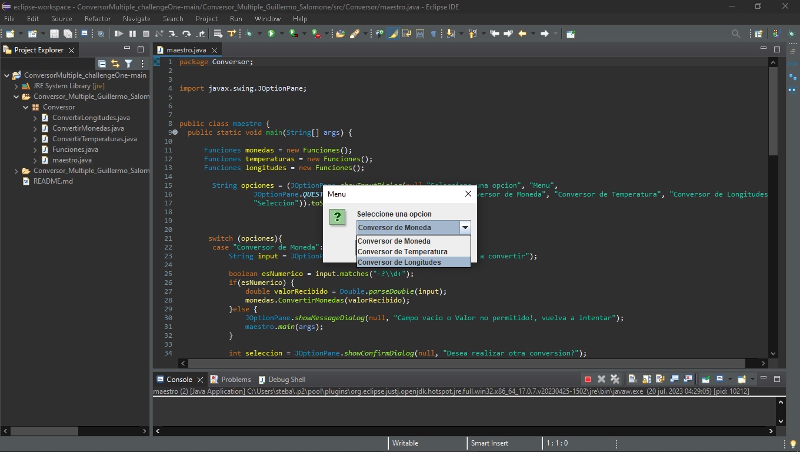Toggle Show Whitespace Characters paragraph icon
Image resolution: width=800 pixels, height=452 pixels.
(434, 34)
